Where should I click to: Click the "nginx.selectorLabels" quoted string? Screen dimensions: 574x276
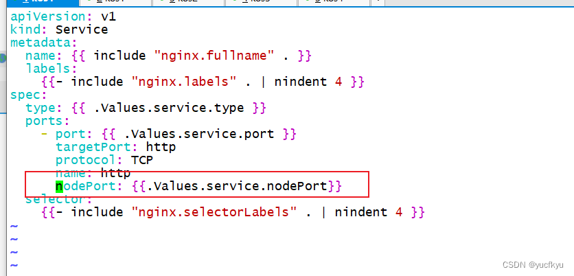(214, 212)
